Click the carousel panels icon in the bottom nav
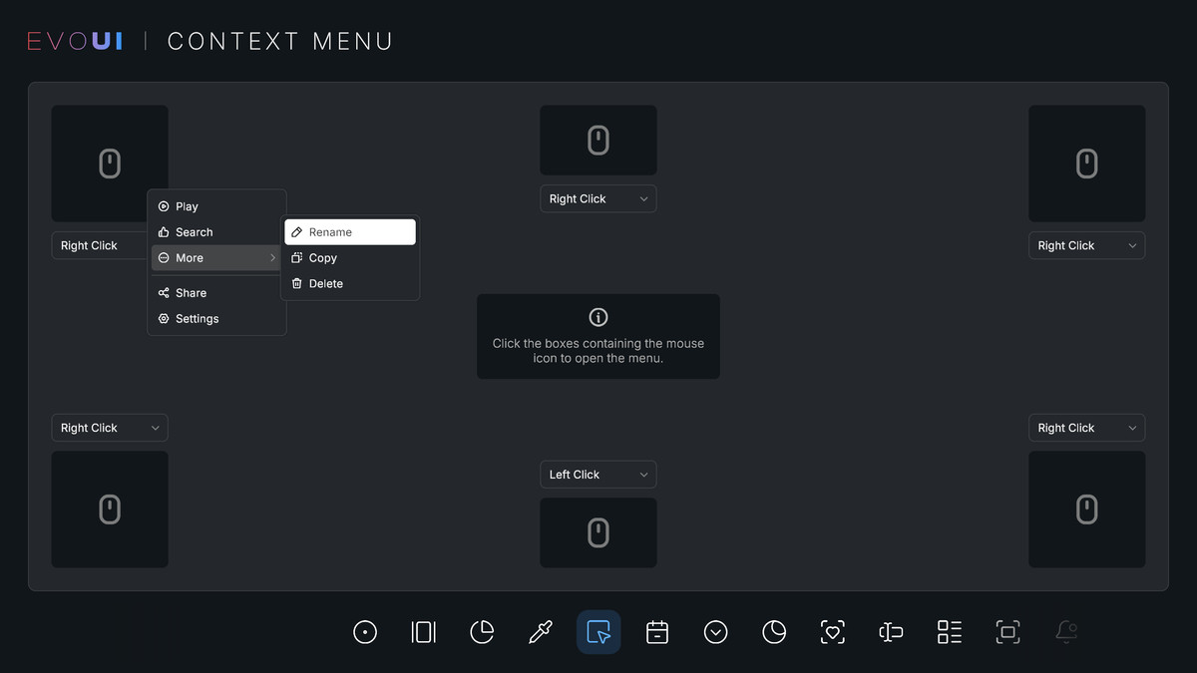 (423, 631)
